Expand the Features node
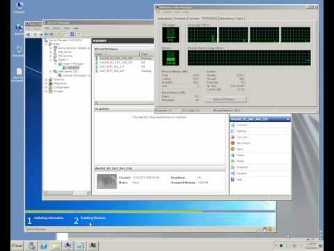 (46, 79)
